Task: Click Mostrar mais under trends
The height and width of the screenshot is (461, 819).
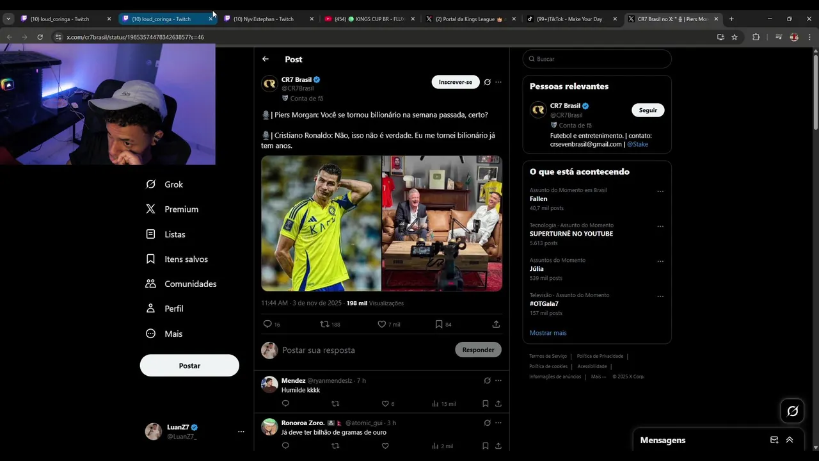Action: [548, 333]
